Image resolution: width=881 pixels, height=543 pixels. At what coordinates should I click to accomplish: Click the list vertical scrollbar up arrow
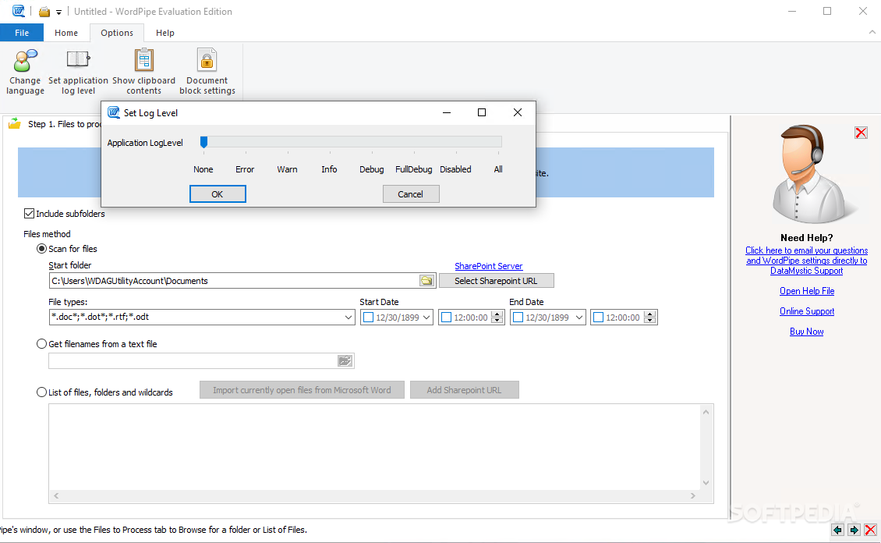click(x=706, y=412)
